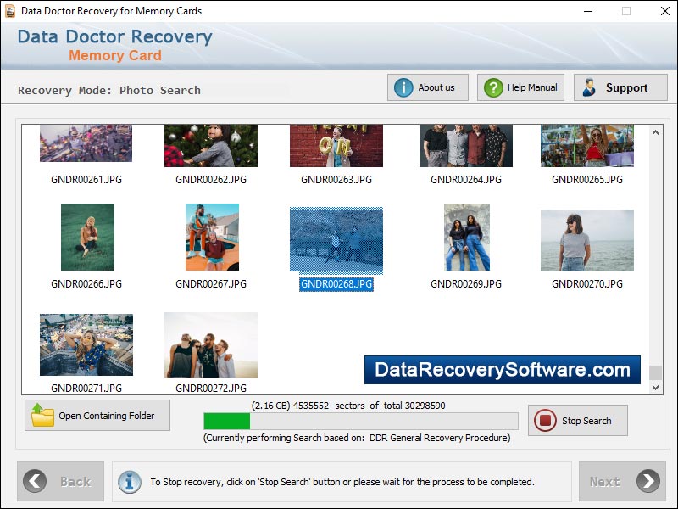Click the Support button
This screenshot has height=509, width=678.
pos(620,87)
